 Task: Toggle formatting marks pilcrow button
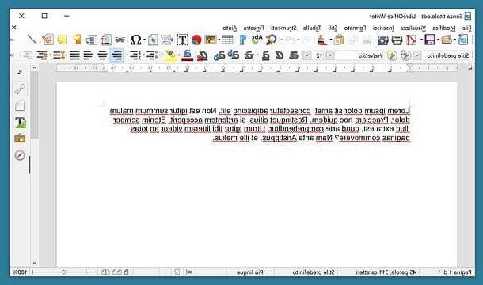(x=243, y=40)
